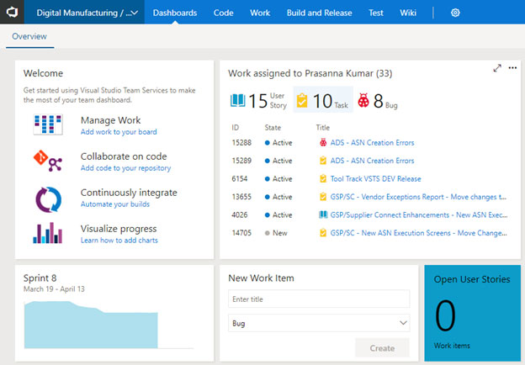Viewport: 525px width, 365px height.
Task: Click the task icon on row 13655
Action: pos(323,197)
